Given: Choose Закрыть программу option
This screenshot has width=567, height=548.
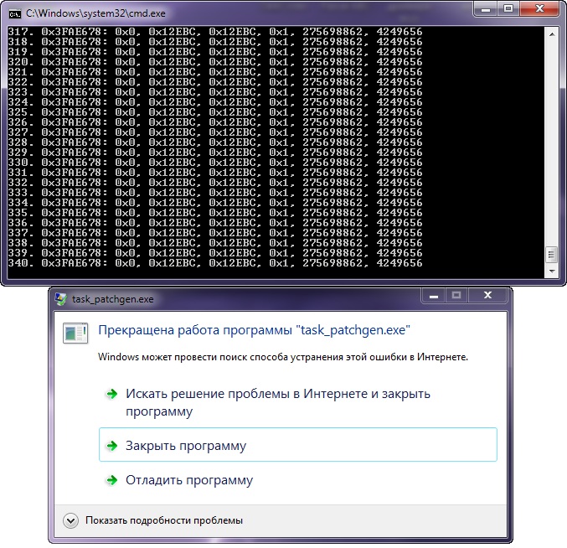Looking at the screenshot, I should [x=298, y=445].
